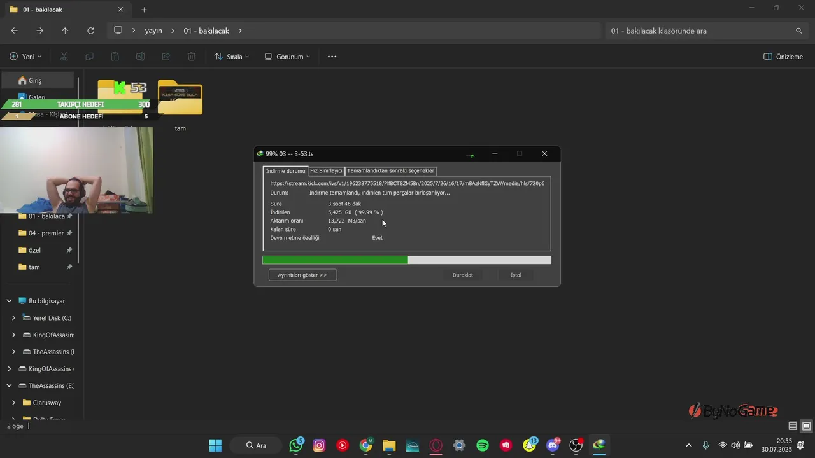Open Internet Download Manager taskbar icon

599,445
